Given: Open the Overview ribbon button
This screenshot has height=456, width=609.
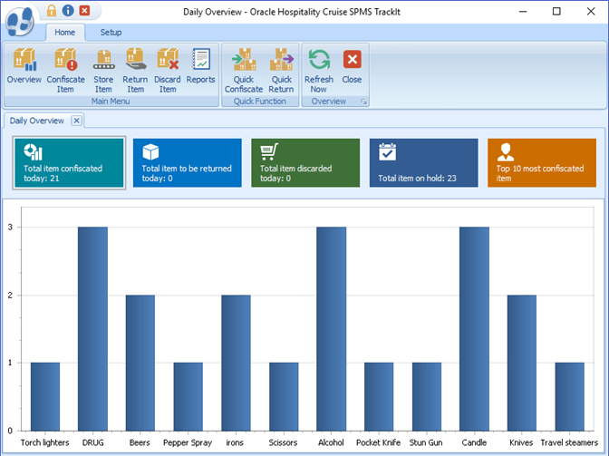Looking at the screenshot, I should point(24,66).
